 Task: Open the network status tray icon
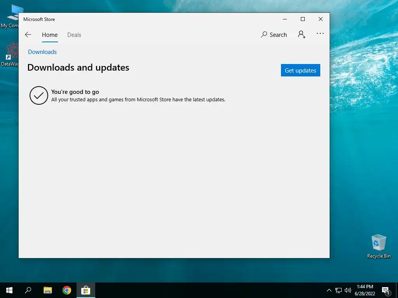click(339, 290)
